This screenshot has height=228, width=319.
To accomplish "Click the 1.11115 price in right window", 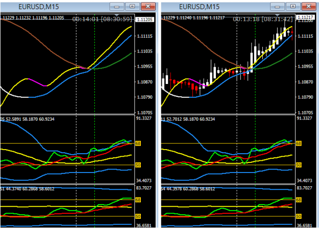I will (305, 36).
